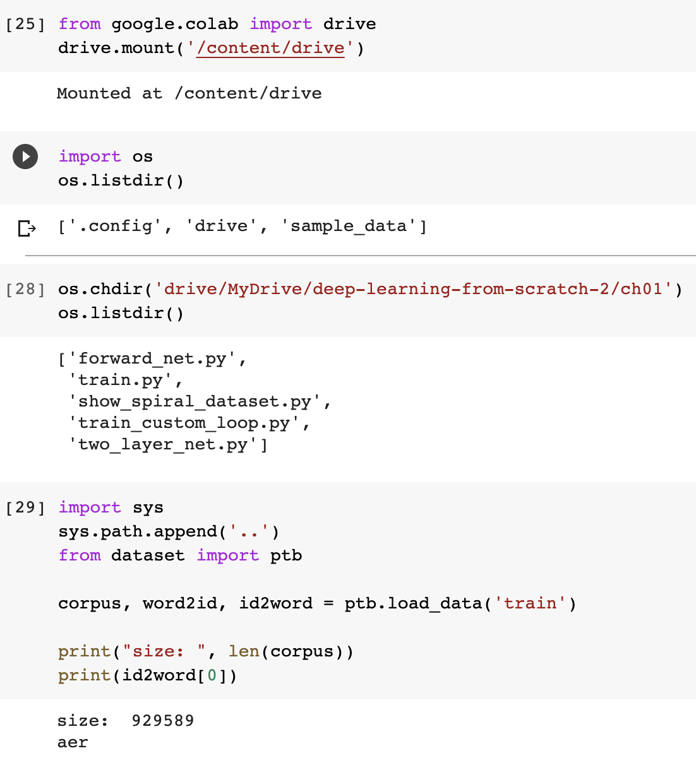This screenshot has width=696, height=770.
Task: Click the 'import sys' line
Action: (x=111, y=507)
